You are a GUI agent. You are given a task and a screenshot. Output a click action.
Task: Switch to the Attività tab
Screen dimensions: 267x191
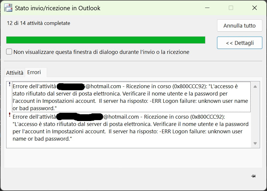(15, 73)
